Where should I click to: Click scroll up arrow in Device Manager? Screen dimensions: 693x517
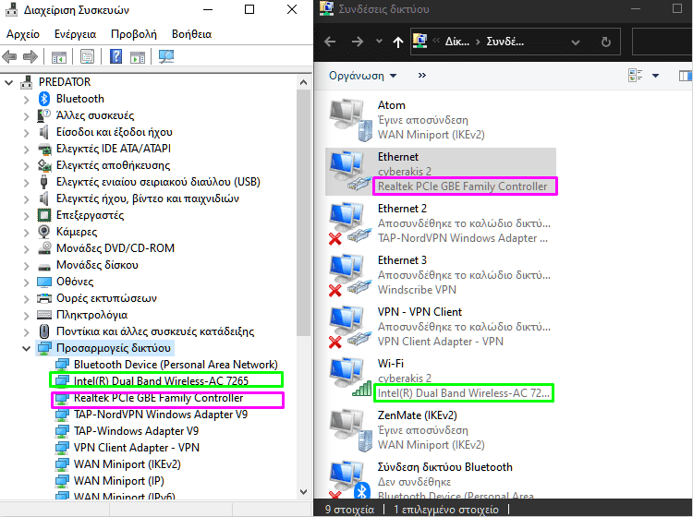click(x=303, y=82)
